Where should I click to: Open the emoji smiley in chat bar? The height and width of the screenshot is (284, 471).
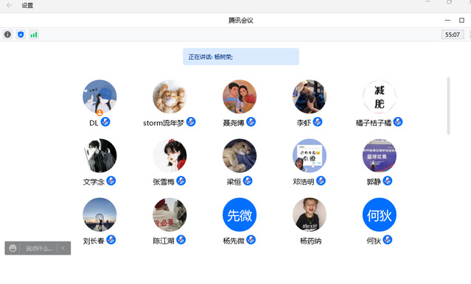coord(13,248)
